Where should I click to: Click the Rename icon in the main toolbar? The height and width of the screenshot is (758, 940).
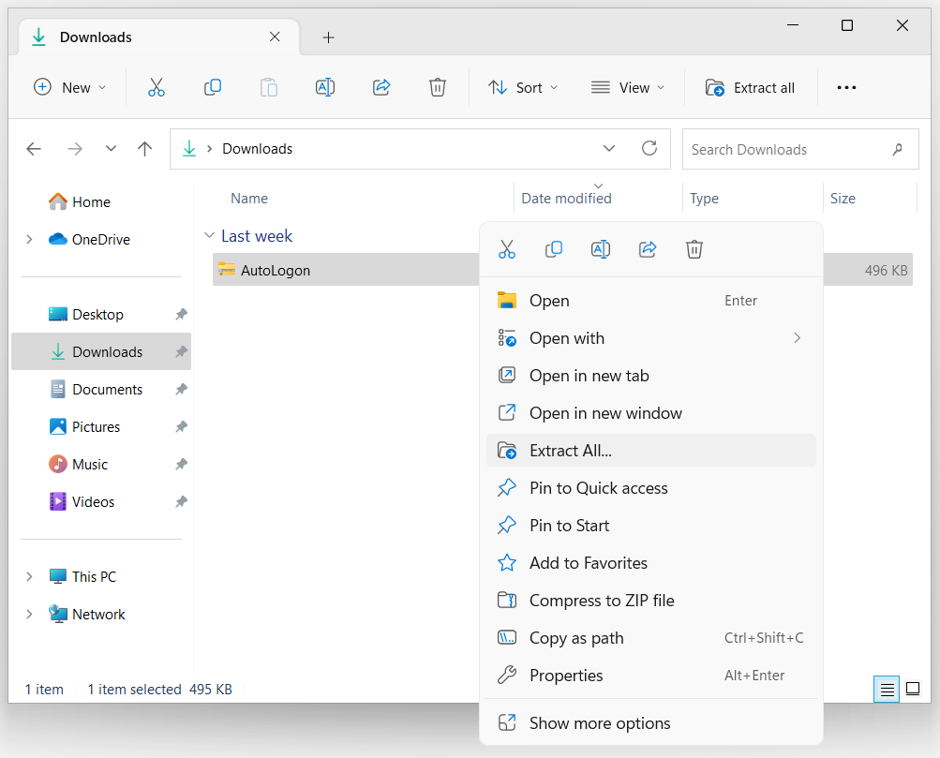(325, 87)
